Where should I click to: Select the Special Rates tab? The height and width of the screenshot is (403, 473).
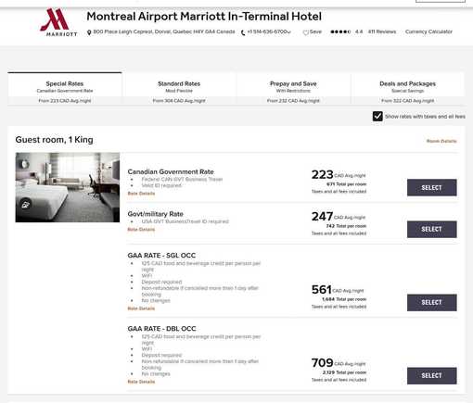(x=65, y=89)
